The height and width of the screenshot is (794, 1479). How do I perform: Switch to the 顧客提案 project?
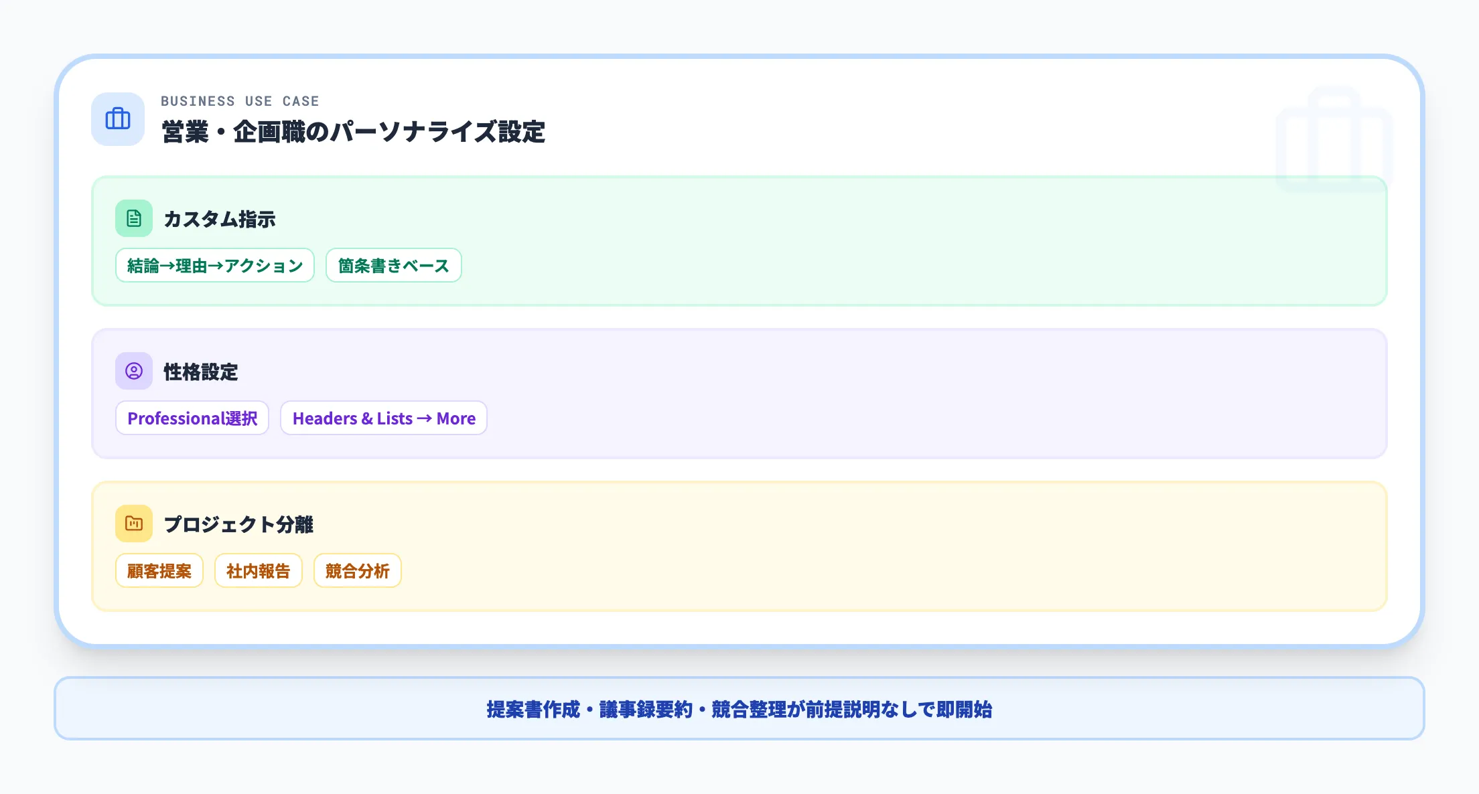tap(159, 570)
